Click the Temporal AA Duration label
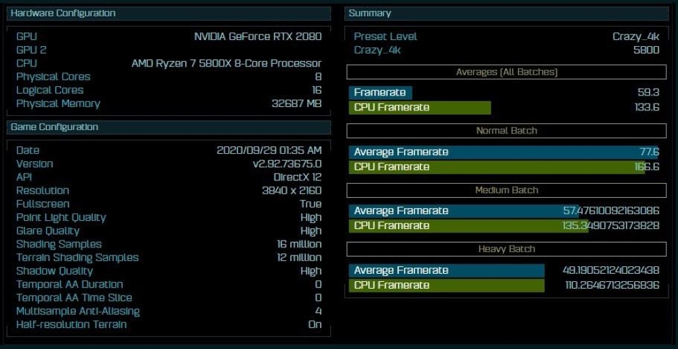This screenshot has width=678, height=349. [x=70, y=284]
